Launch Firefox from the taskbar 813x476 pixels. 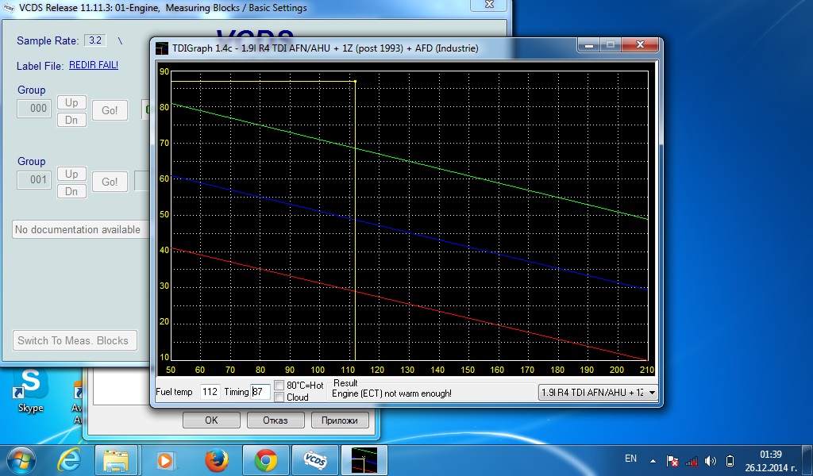point(216,459)
